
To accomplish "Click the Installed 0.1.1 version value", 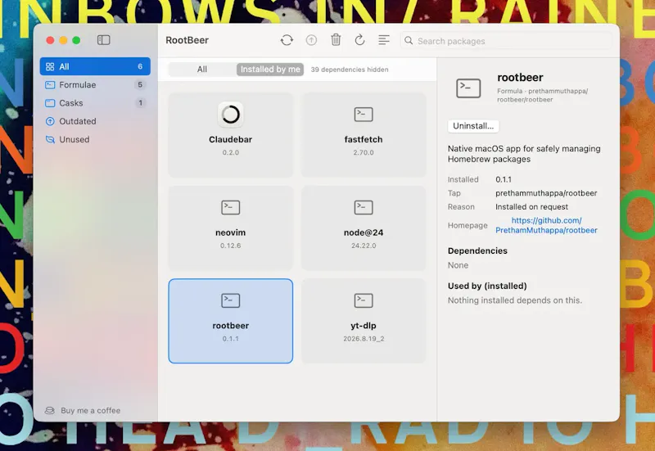I will pos(504,179).
